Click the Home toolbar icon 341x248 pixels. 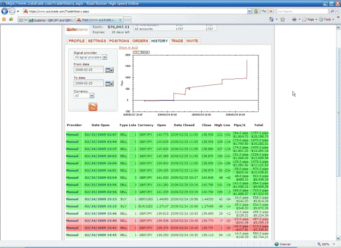[x=271, y=20]
